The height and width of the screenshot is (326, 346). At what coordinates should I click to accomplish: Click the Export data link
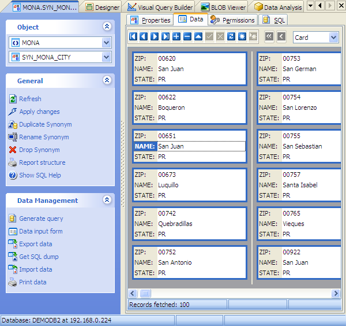[x=35, y=244]
